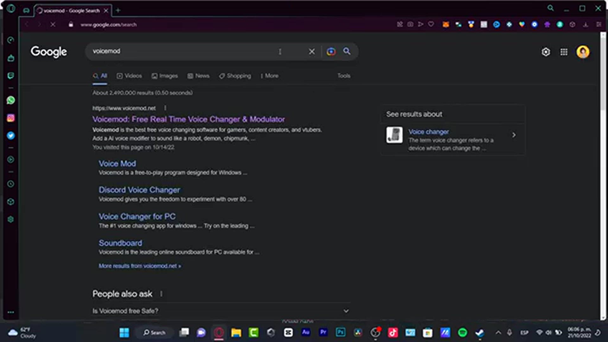Open sidebar settings gear icon
Screen dimensions: 608x342
11,219
